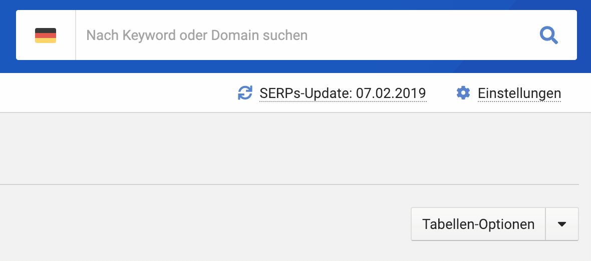
Task: Click the SERPs-Update date link
Action: [343, 93]
